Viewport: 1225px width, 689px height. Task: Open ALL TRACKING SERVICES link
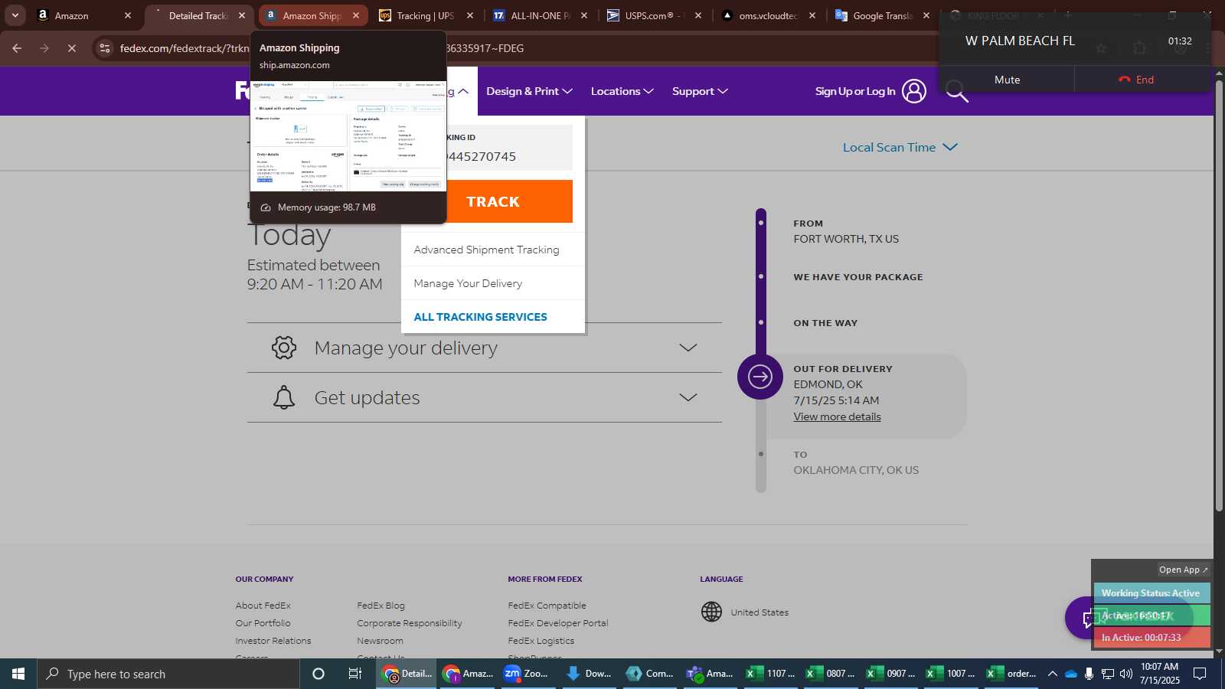pyautogui.click(x=480, y=317)
